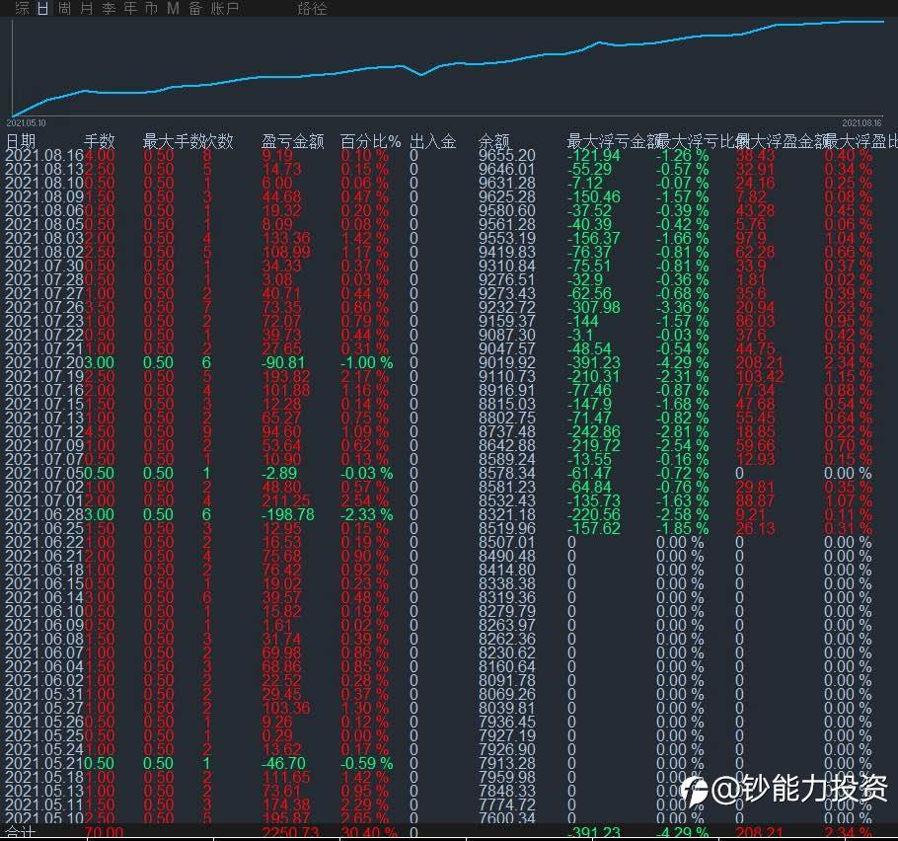This screenshot has height=841, width=898.
Task: Select the 月 (monthly) tab
Action: tap(87, 9)
